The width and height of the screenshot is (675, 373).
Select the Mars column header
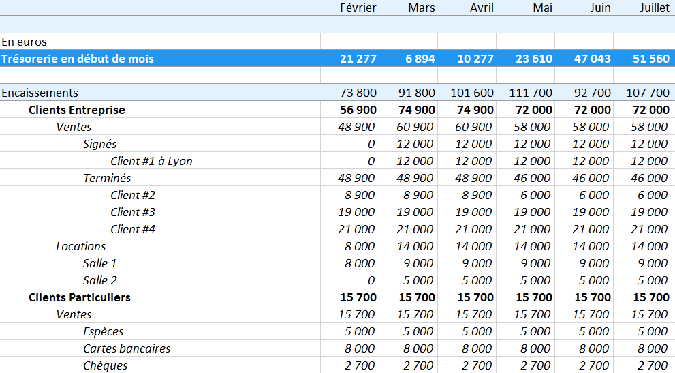[x=422, y=8]
